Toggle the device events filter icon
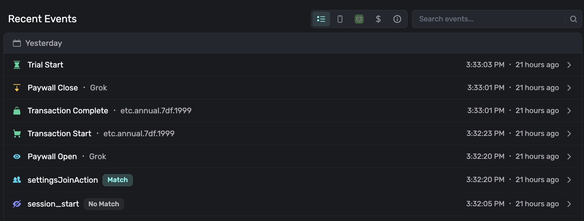Image resolution: width=584 pixels, height=221 pixels. (340, 19)
